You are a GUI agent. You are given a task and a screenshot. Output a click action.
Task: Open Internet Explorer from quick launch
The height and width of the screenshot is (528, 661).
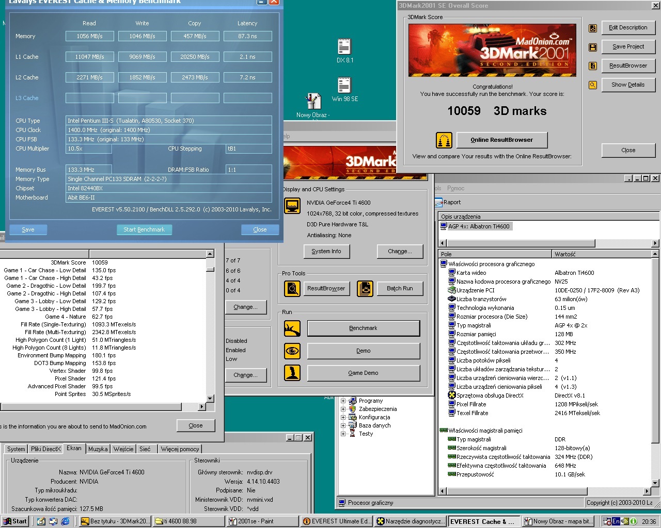pyautogui.click(x=66, y=521)
